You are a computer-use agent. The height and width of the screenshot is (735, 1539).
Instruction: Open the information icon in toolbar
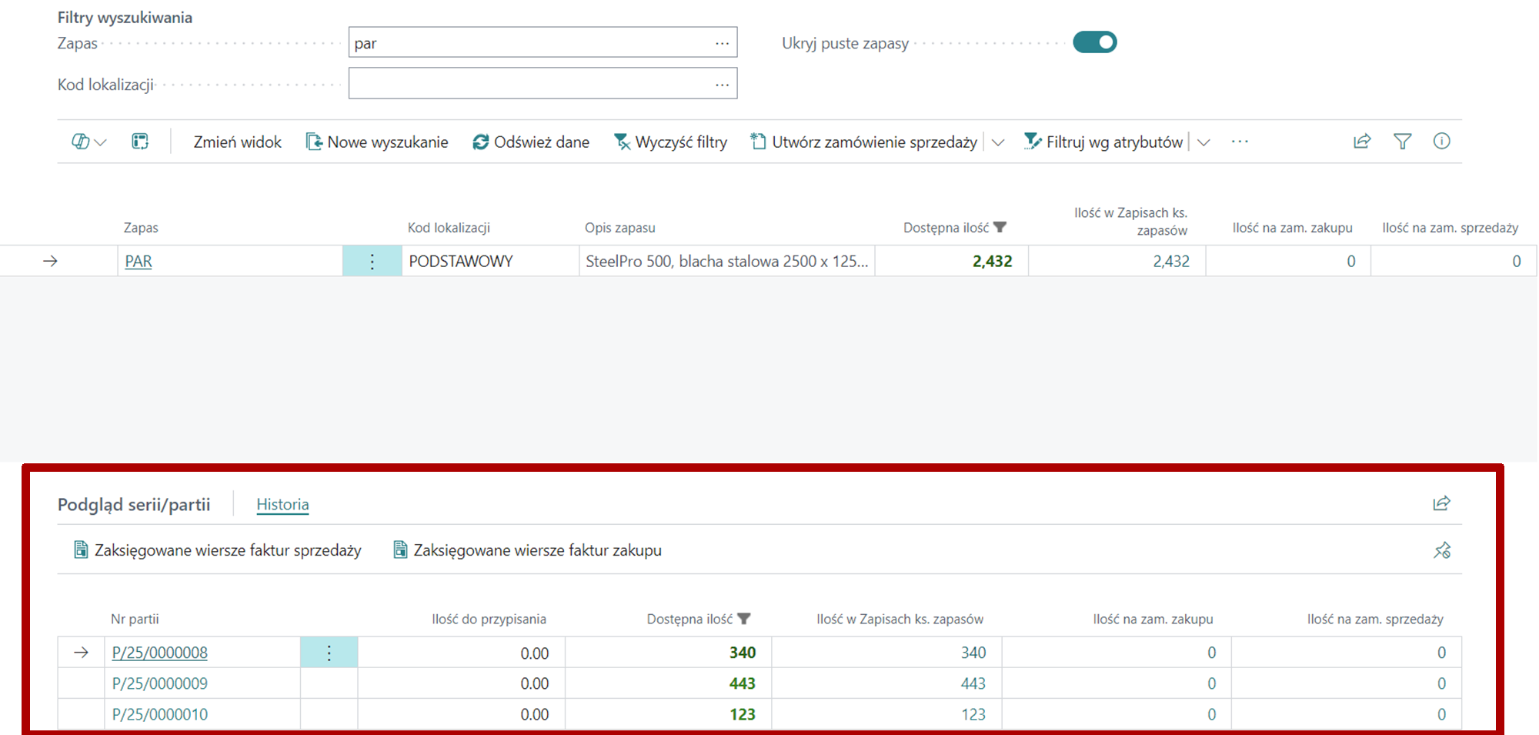point(1442,141)
